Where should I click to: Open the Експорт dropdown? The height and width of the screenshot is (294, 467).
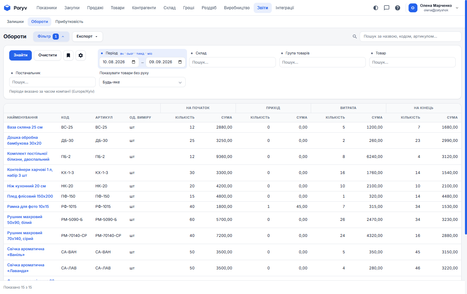88,37
